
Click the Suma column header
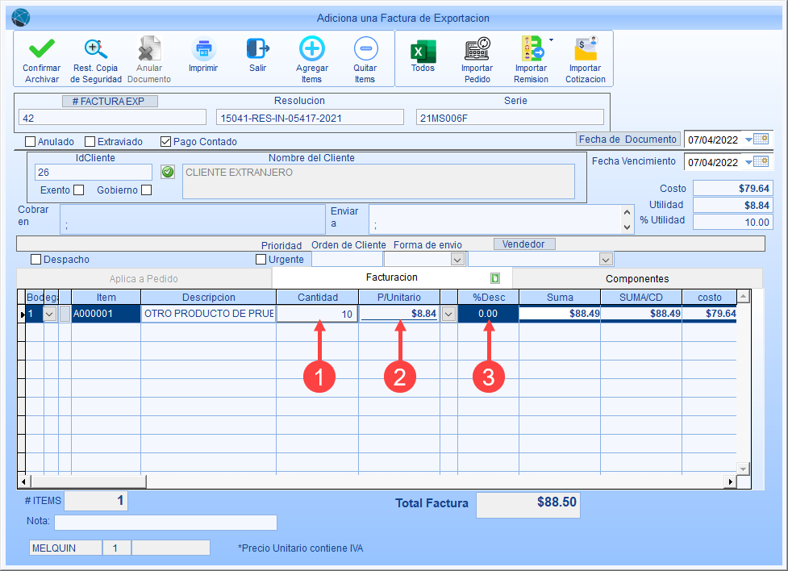point(560,297)
